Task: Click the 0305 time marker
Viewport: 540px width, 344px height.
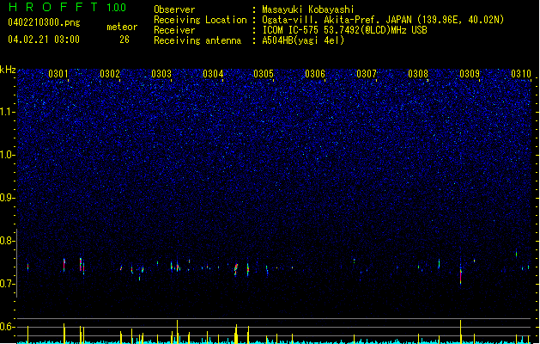Action: click(x=264, y=74)
